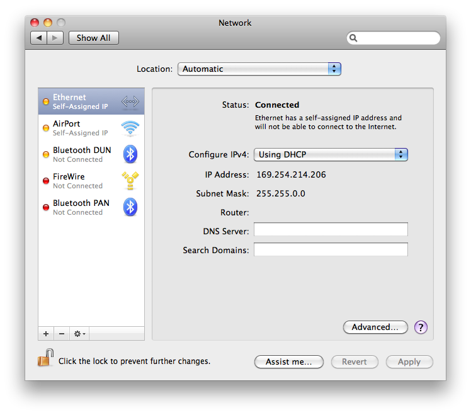This screenshot has width=471, height=415.
Task: Click the forward navigation arrow
Action: point(55,38)
